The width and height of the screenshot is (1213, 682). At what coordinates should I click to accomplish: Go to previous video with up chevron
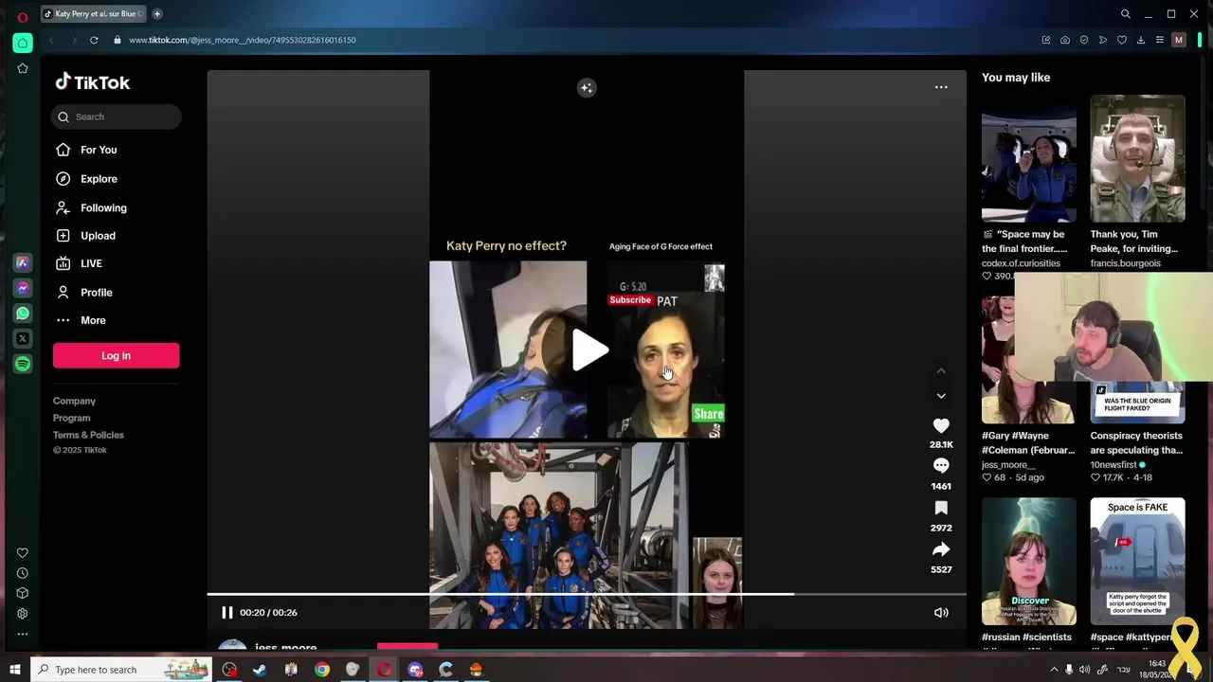941,370
